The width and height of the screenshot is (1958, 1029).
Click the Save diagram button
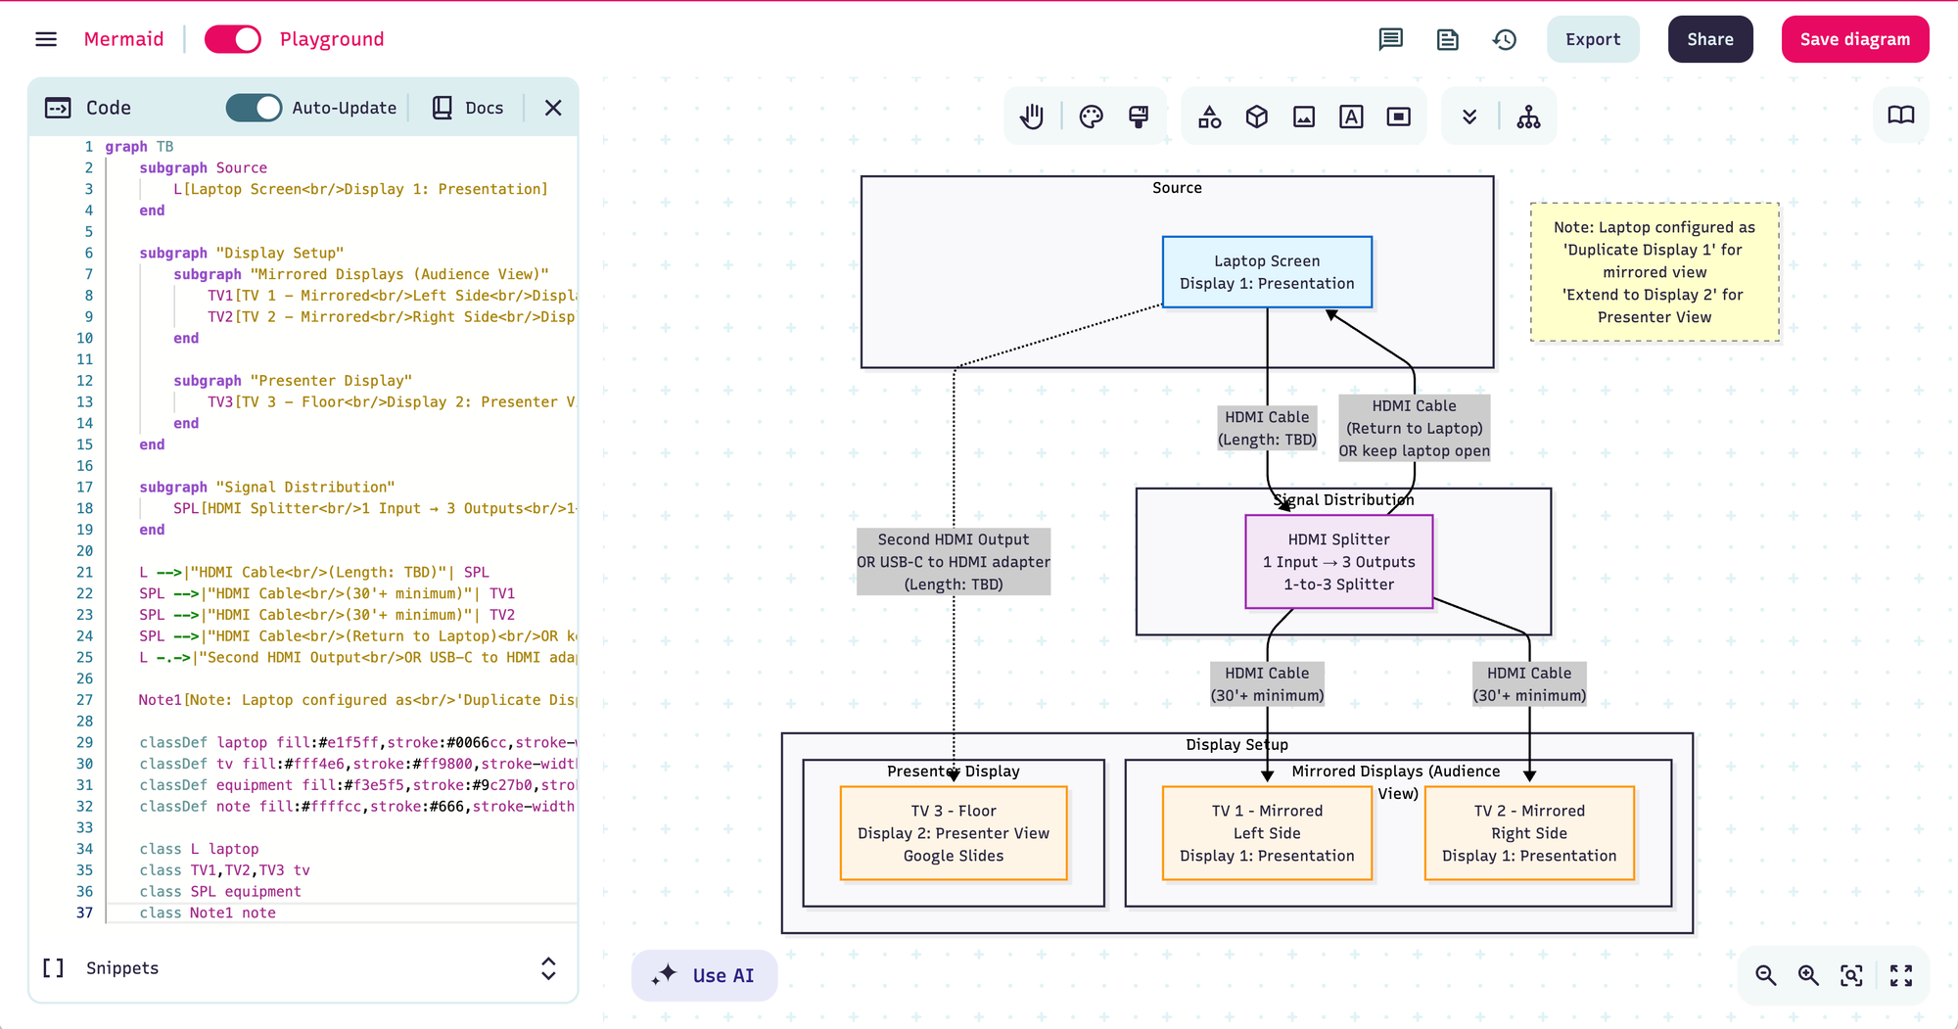(x=1854, y=39)
